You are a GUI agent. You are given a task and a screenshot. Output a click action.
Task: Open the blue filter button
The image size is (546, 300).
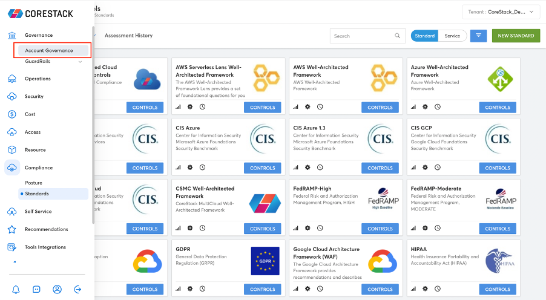(x=478, y=36)
